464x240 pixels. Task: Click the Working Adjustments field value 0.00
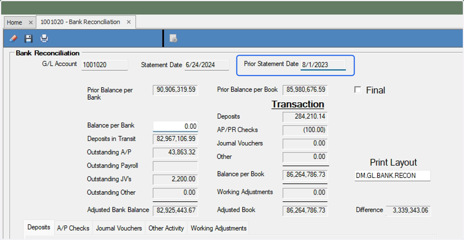(305, 193)
